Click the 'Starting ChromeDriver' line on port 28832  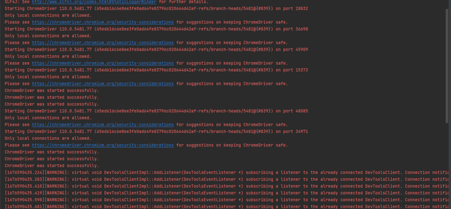[x=156, y=8]
